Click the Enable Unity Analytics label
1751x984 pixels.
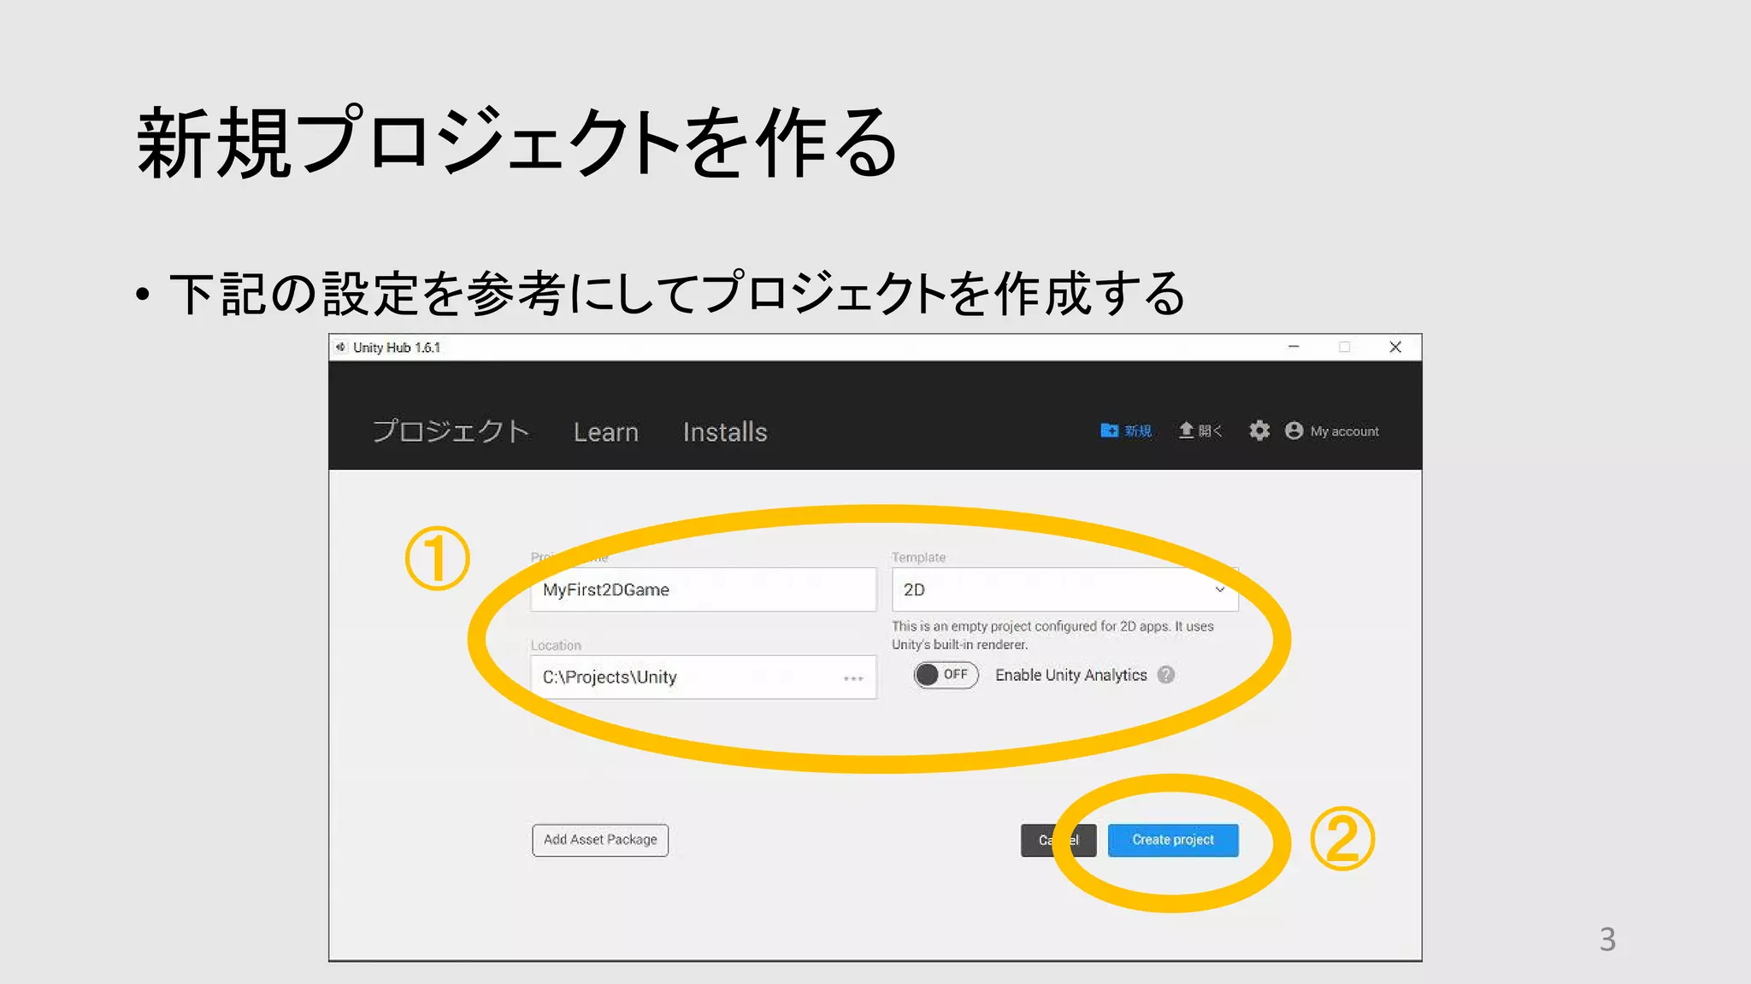click(x=1071, y=675)
